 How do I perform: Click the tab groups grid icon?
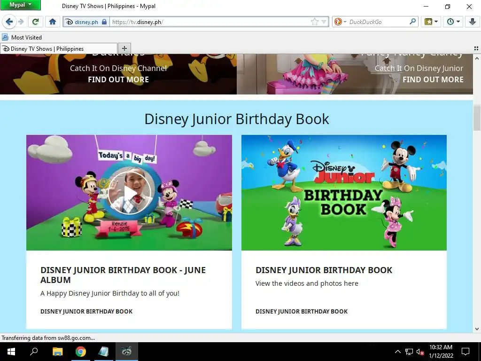(x=476, y=48)
